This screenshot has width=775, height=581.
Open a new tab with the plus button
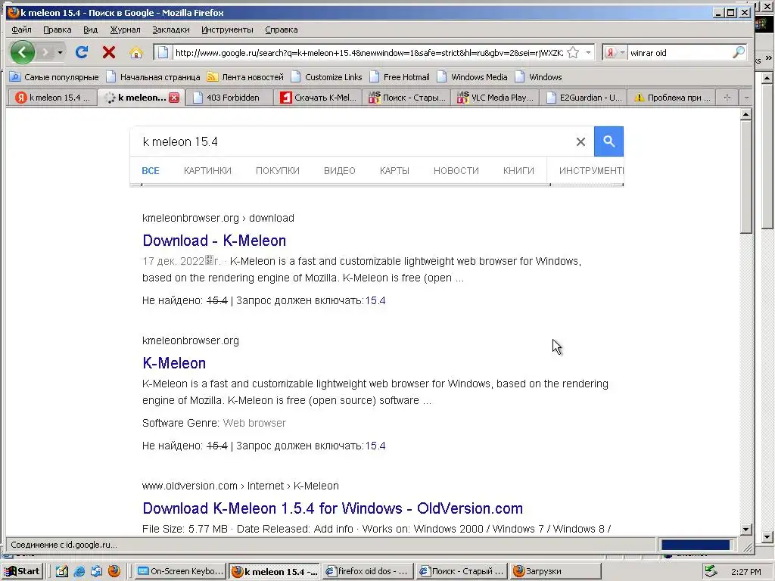(x=727, y=98)
